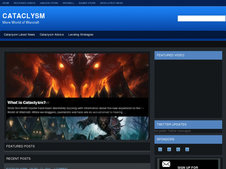Click the RECENT POSTS section heading
The image size is (226, 169).
[x=18, y=159]
